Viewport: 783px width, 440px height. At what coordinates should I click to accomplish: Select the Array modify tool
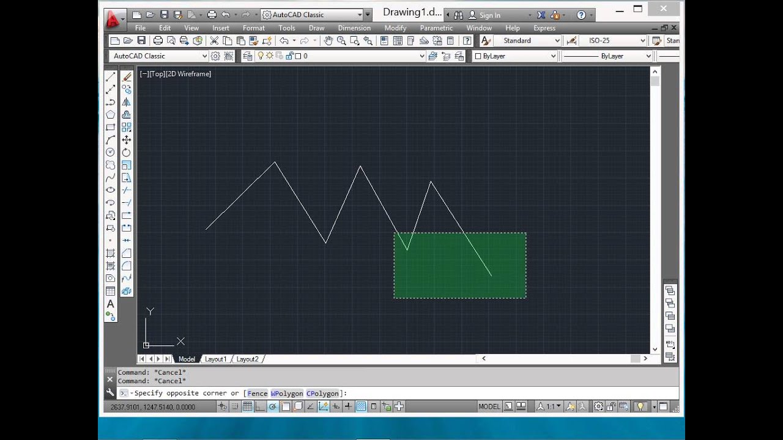point(127,127)
